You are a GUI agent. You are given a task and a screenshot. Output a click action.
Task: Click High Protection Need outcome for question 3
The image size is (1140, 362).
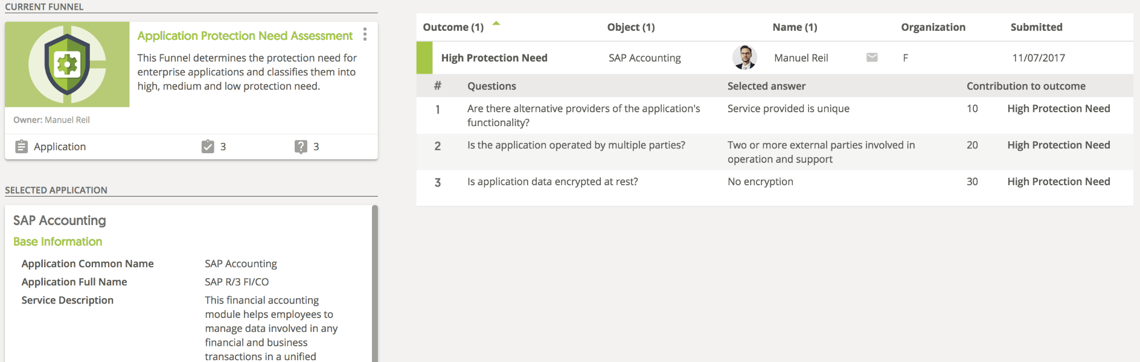point(1058,182)
